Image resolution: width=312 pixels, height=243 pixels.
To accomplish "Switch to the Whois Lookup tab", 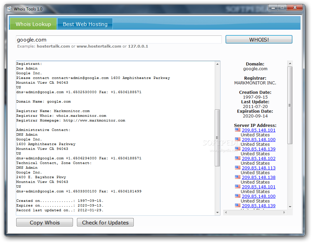I will pyautogui.click(x=33, y=24).
